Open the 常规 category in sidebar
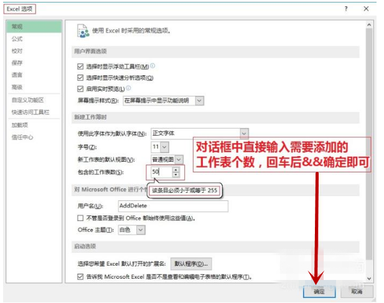This screenshot has height=303, width=384. pyautogui.click(x=34, y=27)
